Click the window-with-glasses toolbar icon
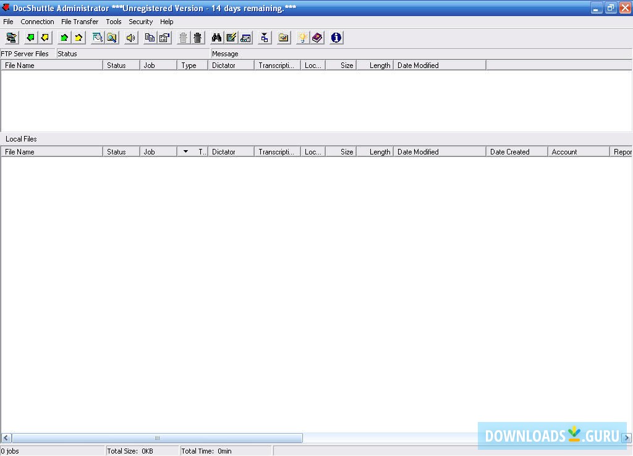The width and height of the screenshot is (633, 456). (x=246, y=38)
